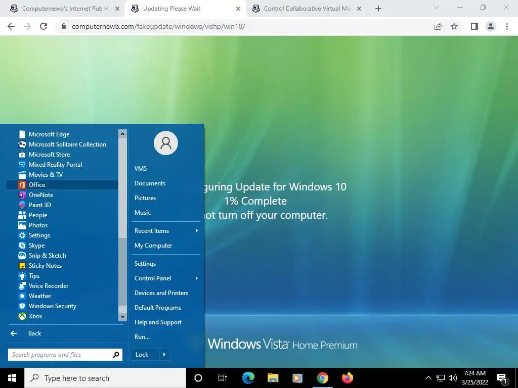This screenshot has width=518, height=388.
Task: Open Music folder link
Action: click(x=143, y=213)
